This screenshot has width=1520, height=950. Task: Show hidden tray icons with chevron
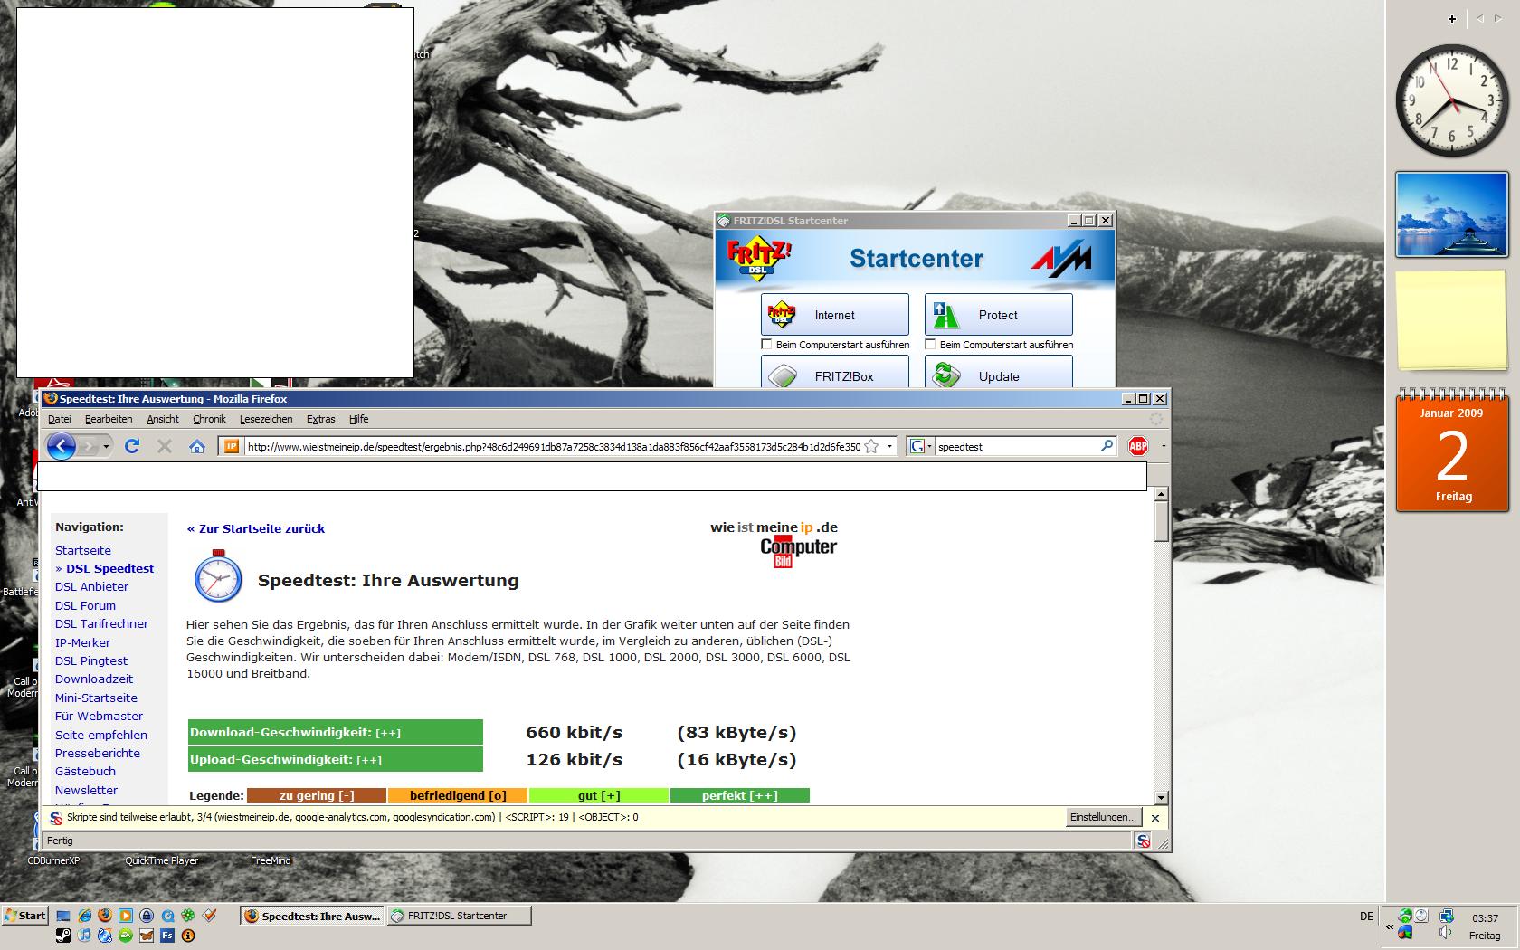(x=1390, y=926)
